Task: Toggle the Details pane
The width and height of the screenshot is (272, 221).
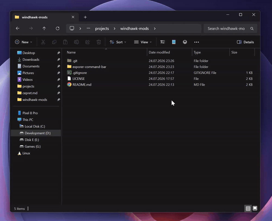Action: coord(245,42)
